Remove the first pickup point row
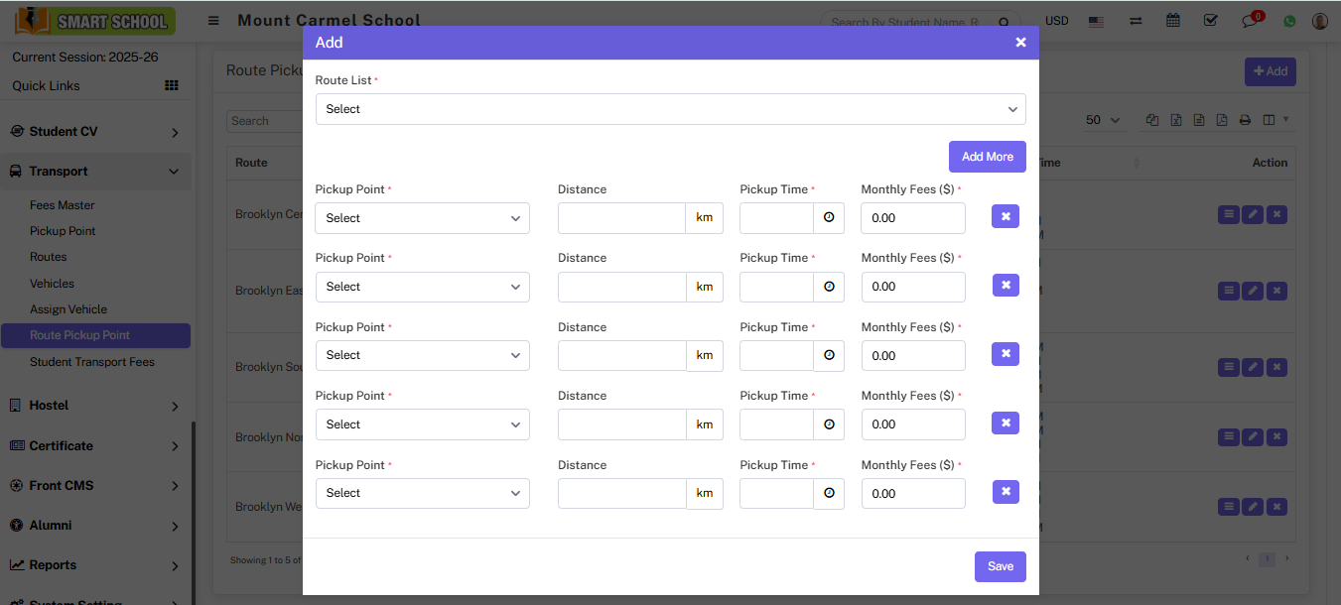Image resolution: width=1341 pixels, height=605 pixels. pos(1006,216)
